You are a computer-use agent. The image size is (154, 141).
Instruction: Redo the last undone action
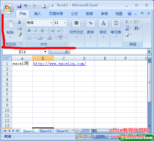[x=34, y=6]
